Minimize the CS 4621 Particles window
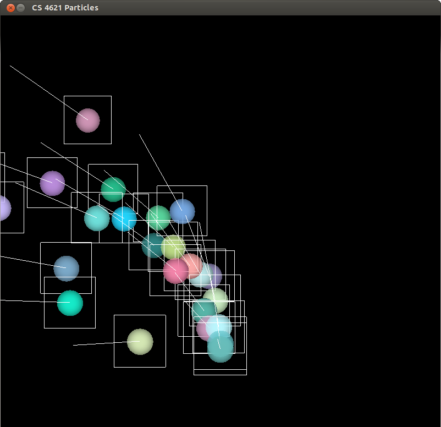This screenshot has width=441, height=427. tap(21, 8)
